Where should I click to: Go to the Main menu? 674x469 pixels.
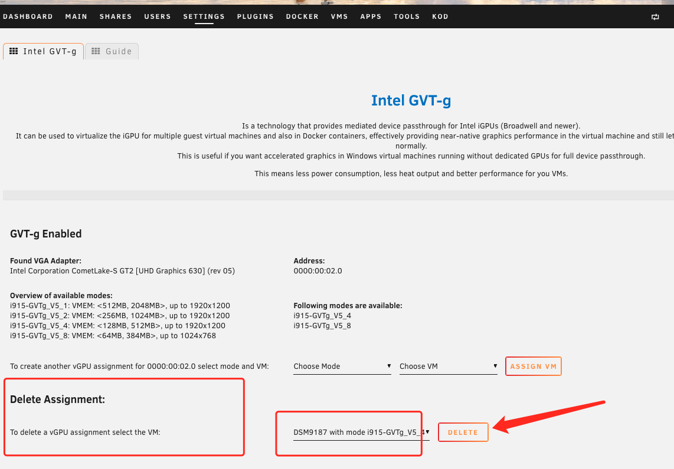click(76, 16)
